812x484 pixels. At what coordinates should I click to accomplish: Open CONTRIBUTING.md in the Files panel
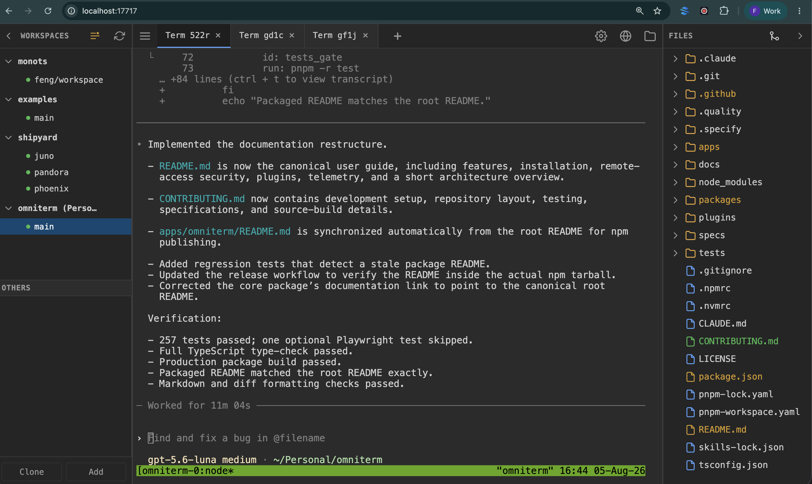click(x=738, y=341)
